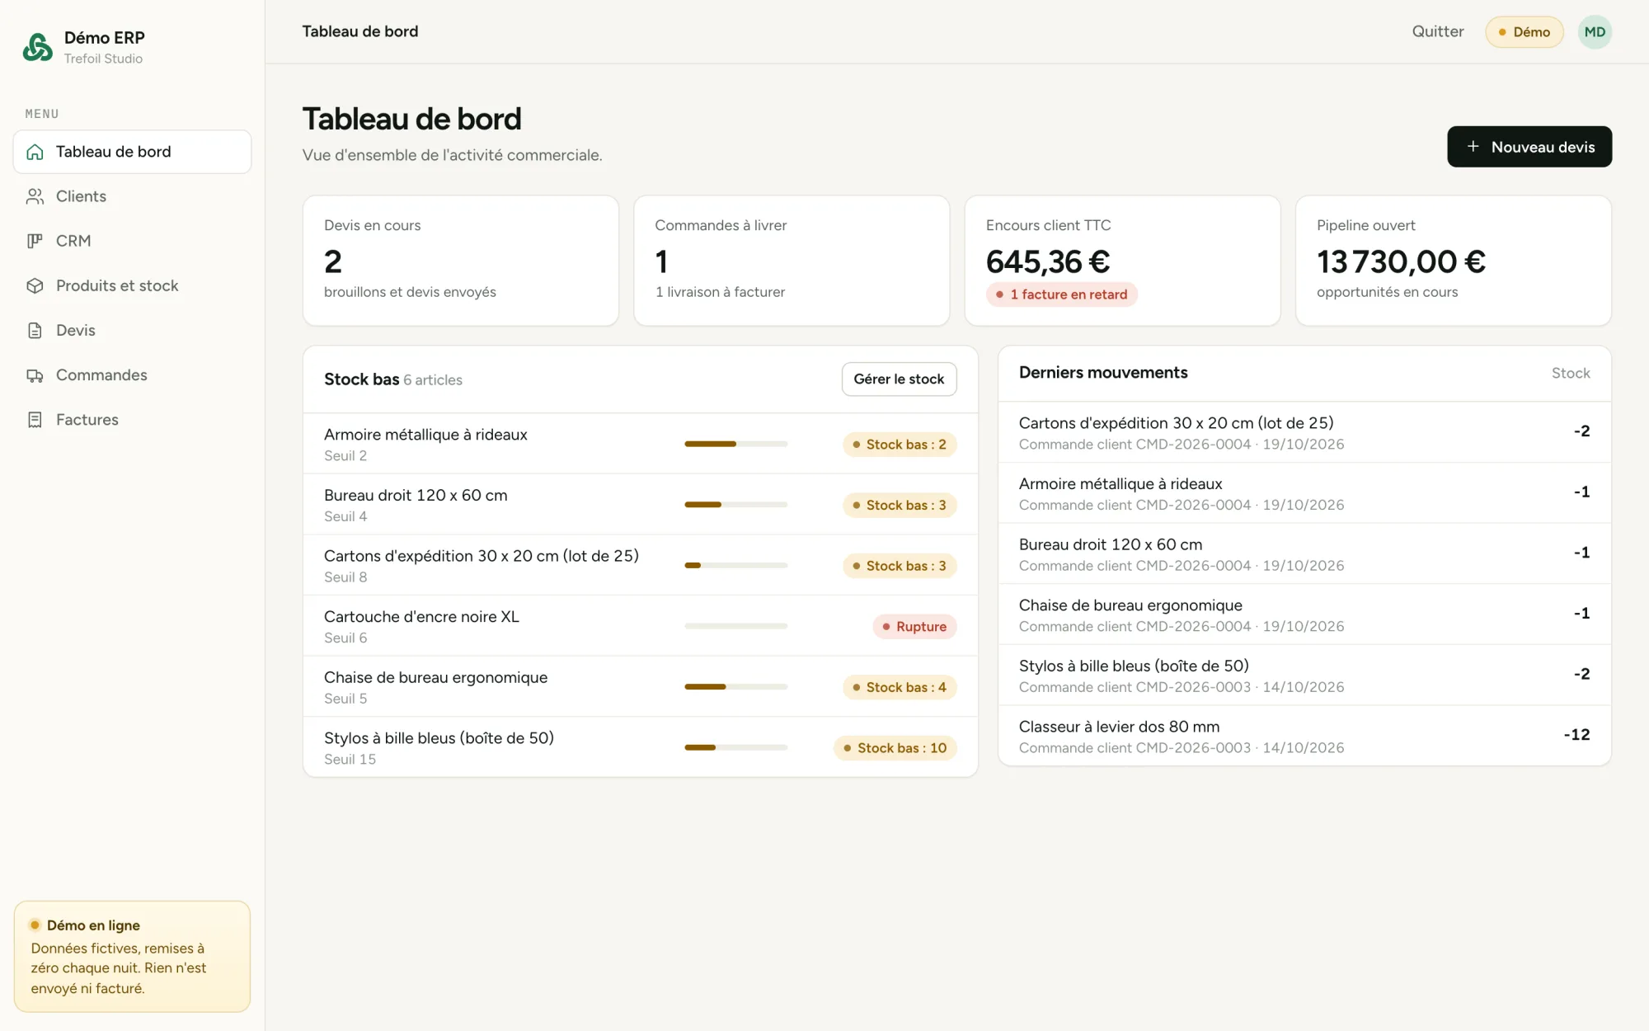Click Cartons d'expédition in Derniers mouvements
The image size is (1649, 1031).
[1304, 432]
